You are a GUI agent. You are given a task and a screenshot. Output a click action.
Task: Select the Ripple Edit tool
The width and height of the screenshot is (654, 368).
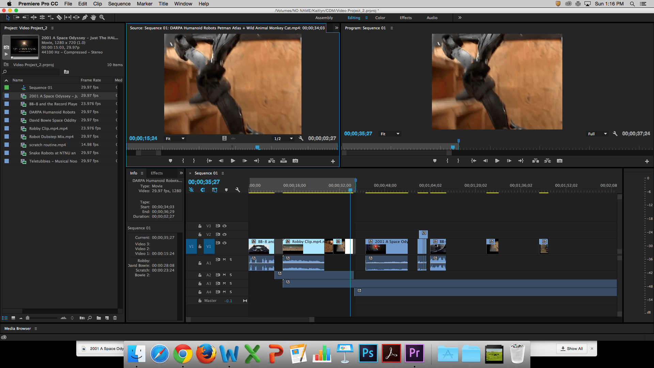(x=34, y=17)
